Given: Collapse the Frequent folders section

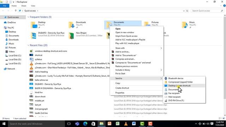Looking at the screenshot, I should click(x=28, y=17).
